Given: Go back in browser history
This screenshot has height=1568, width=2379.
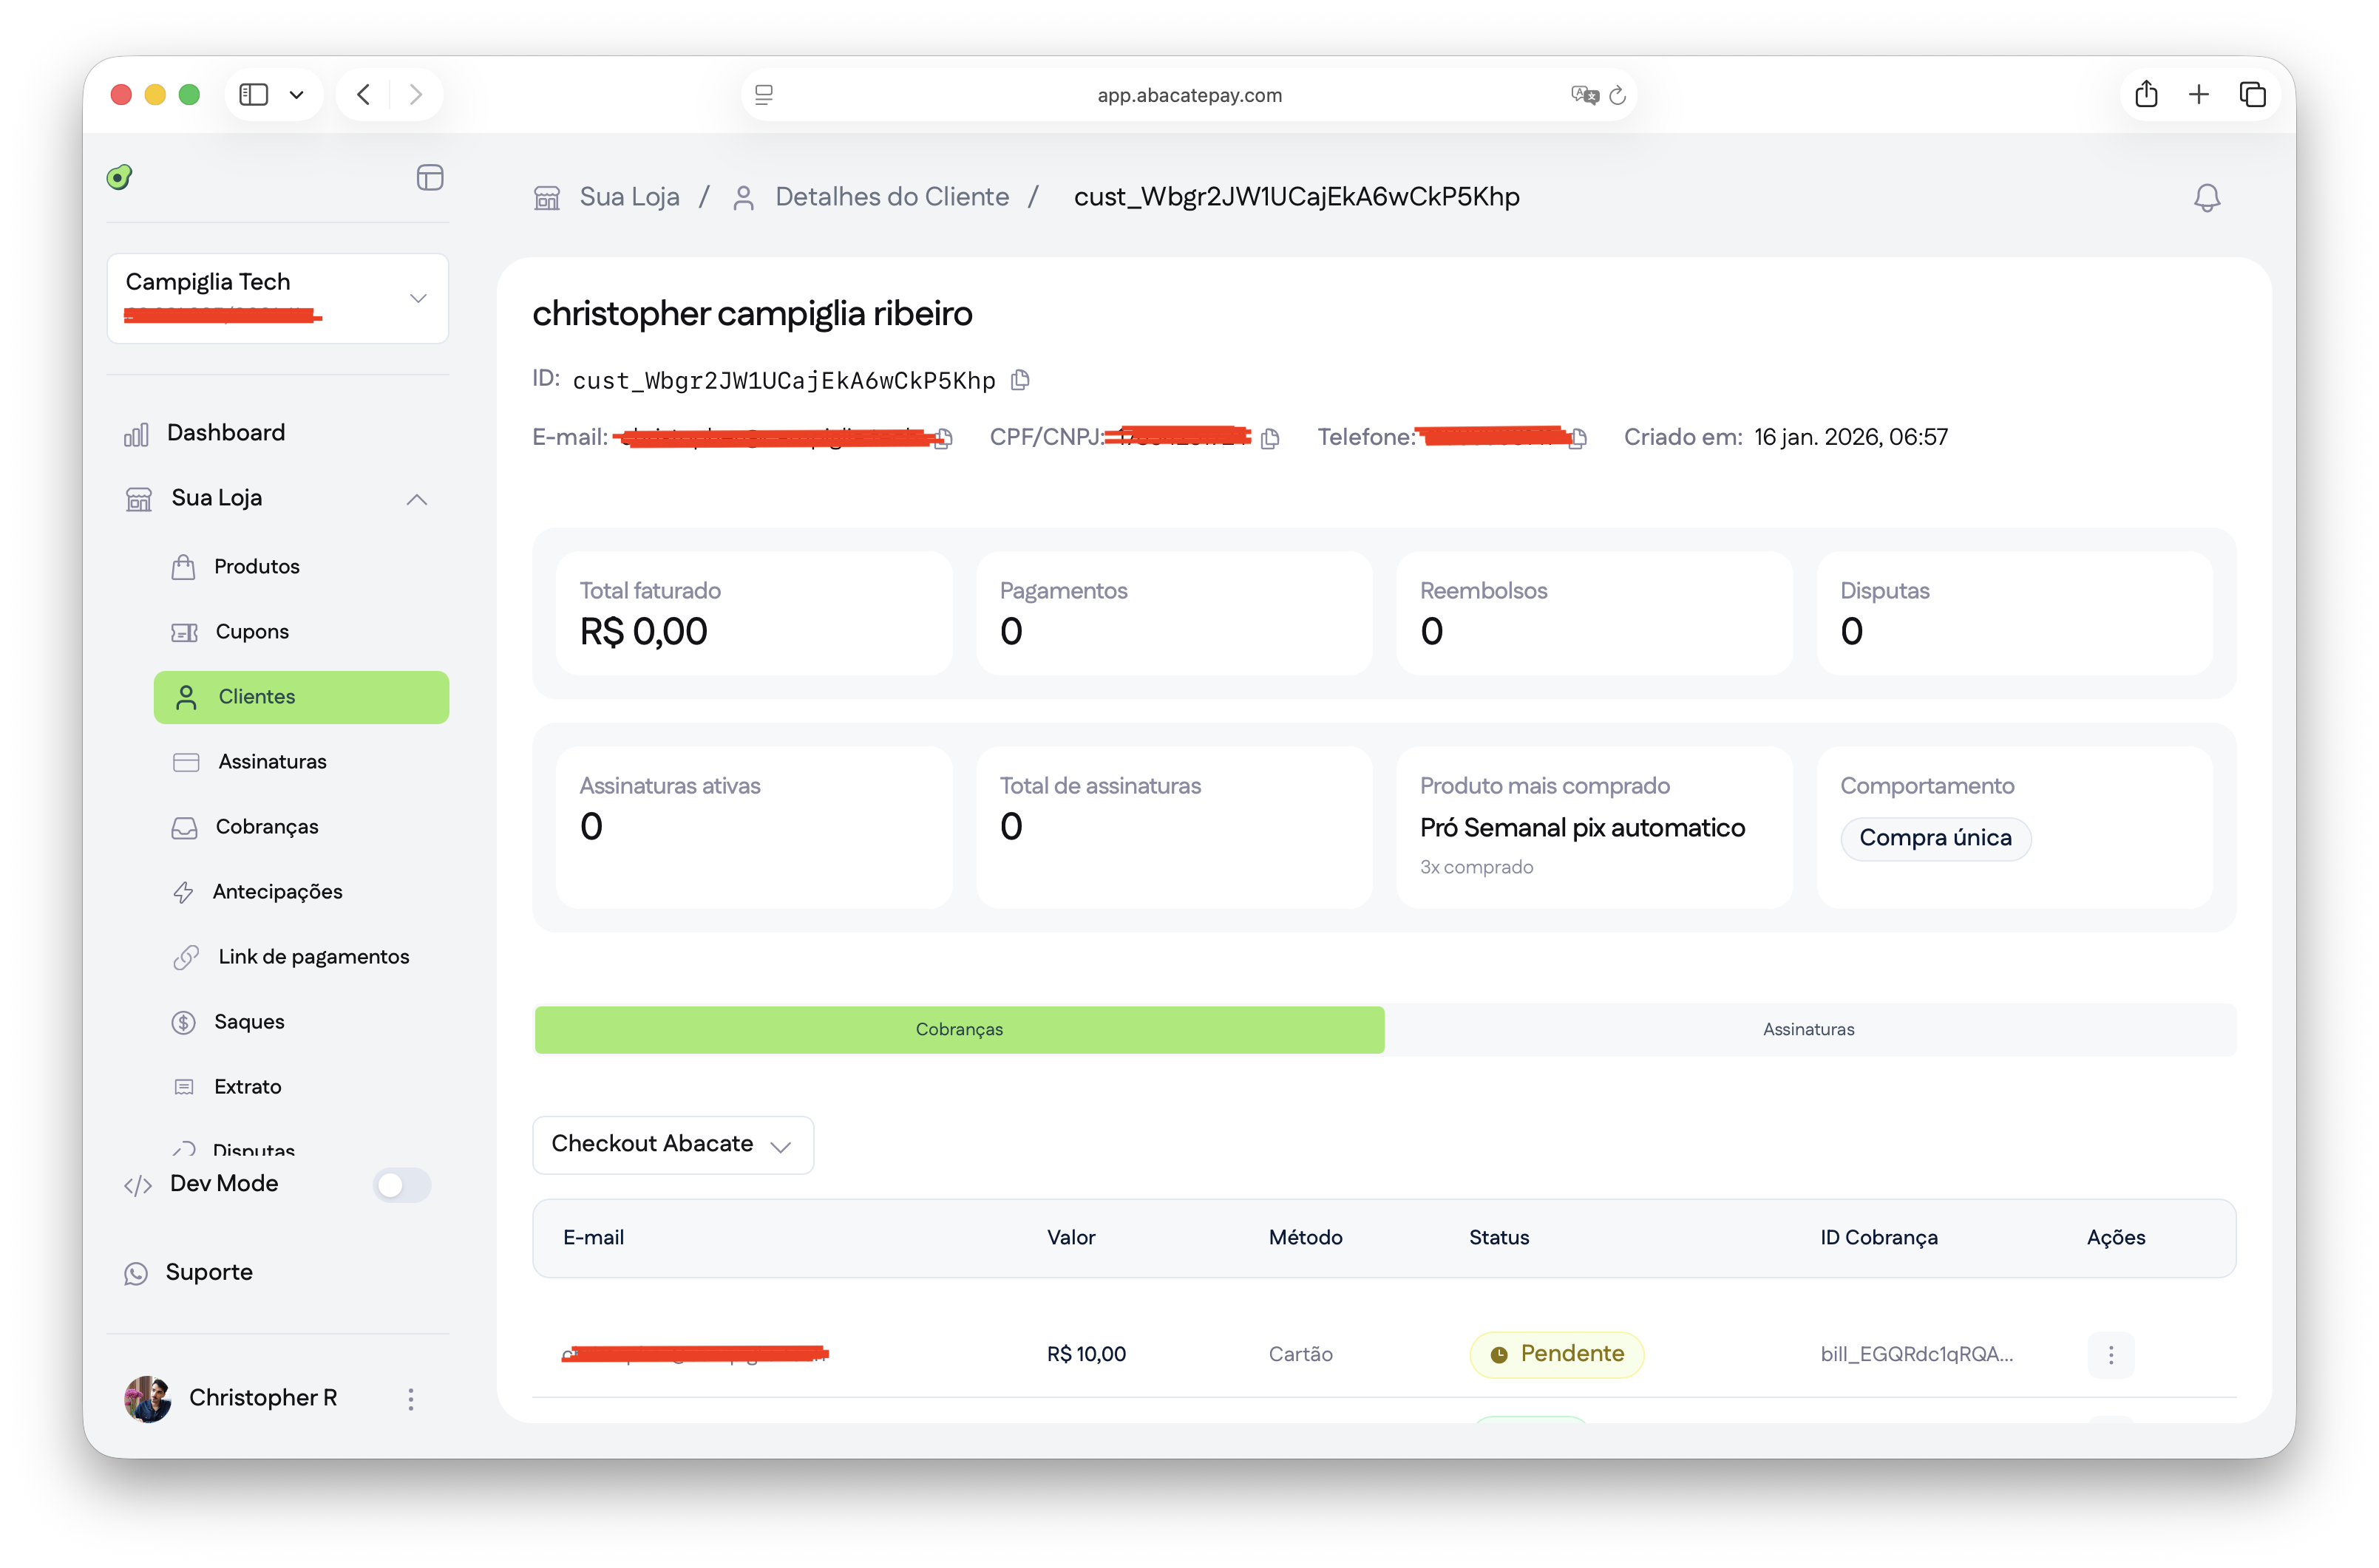Looking at the screenshot, I should (364, 94).
